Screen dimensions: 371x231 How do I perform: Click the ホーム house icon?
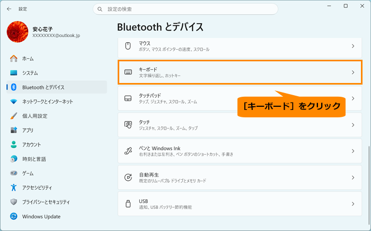(x=14, y=59)
